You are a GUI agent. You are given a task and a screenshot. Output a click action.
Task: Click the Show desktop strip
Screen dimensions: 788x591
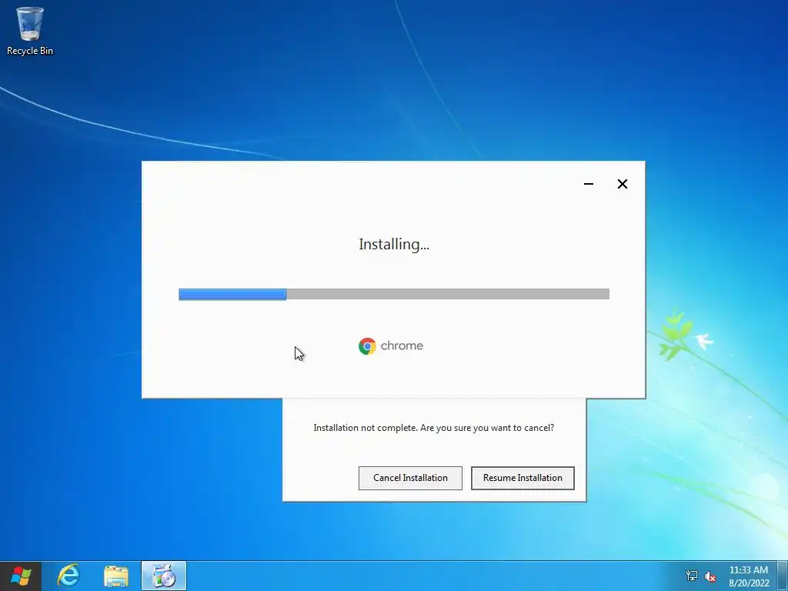click(783, 576)
